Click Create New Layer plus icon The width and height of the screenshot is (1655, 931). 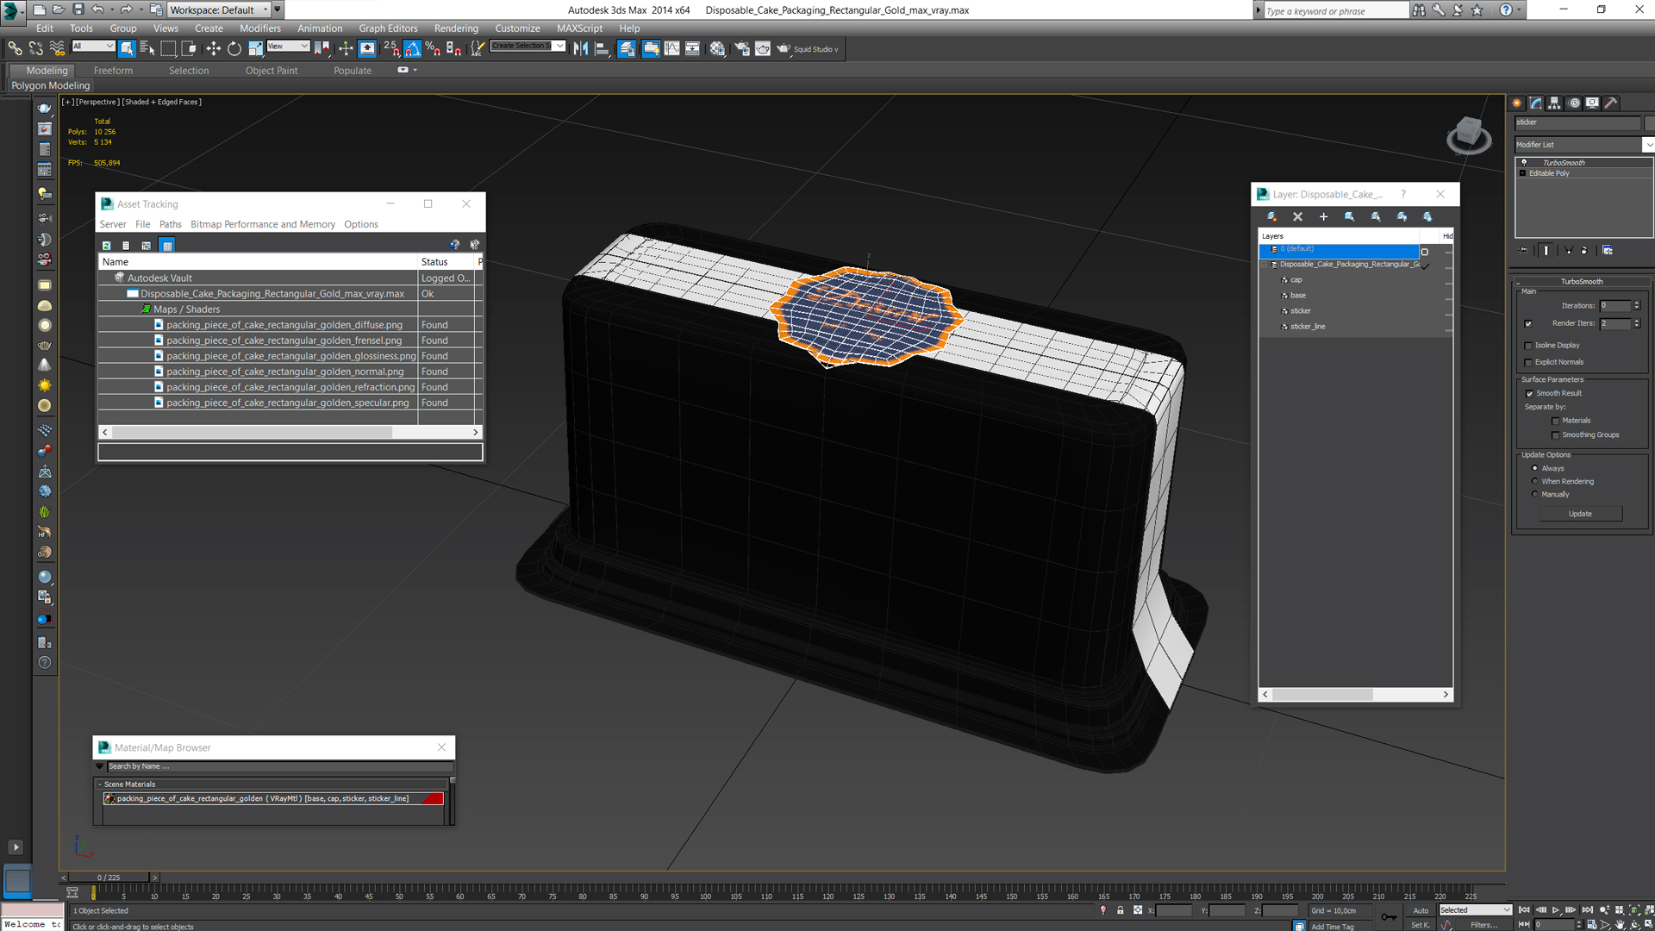tap(1323, 217)
